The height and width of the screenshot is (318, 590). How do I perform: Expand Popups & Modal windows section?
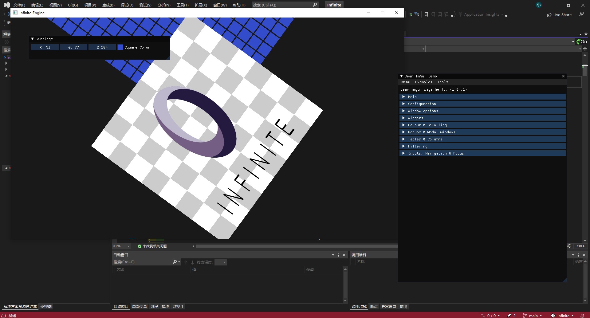point(482,132)
